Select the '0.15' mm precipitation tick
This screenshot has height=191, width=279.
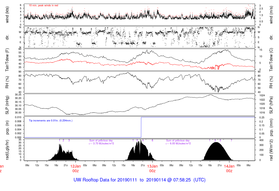click(x=262, y=126)
